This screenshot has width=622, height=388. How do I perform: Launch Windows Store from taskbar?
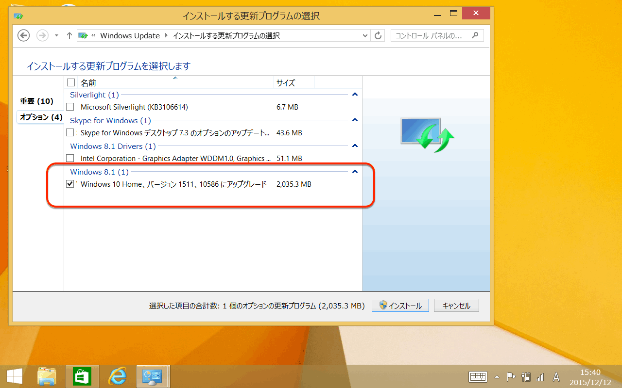pyautogui.click(x=82, y=376)
